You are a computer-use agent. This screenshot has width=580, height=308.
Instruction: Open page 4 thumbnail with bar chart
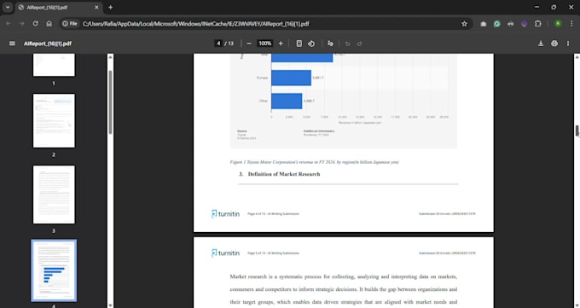54,270
